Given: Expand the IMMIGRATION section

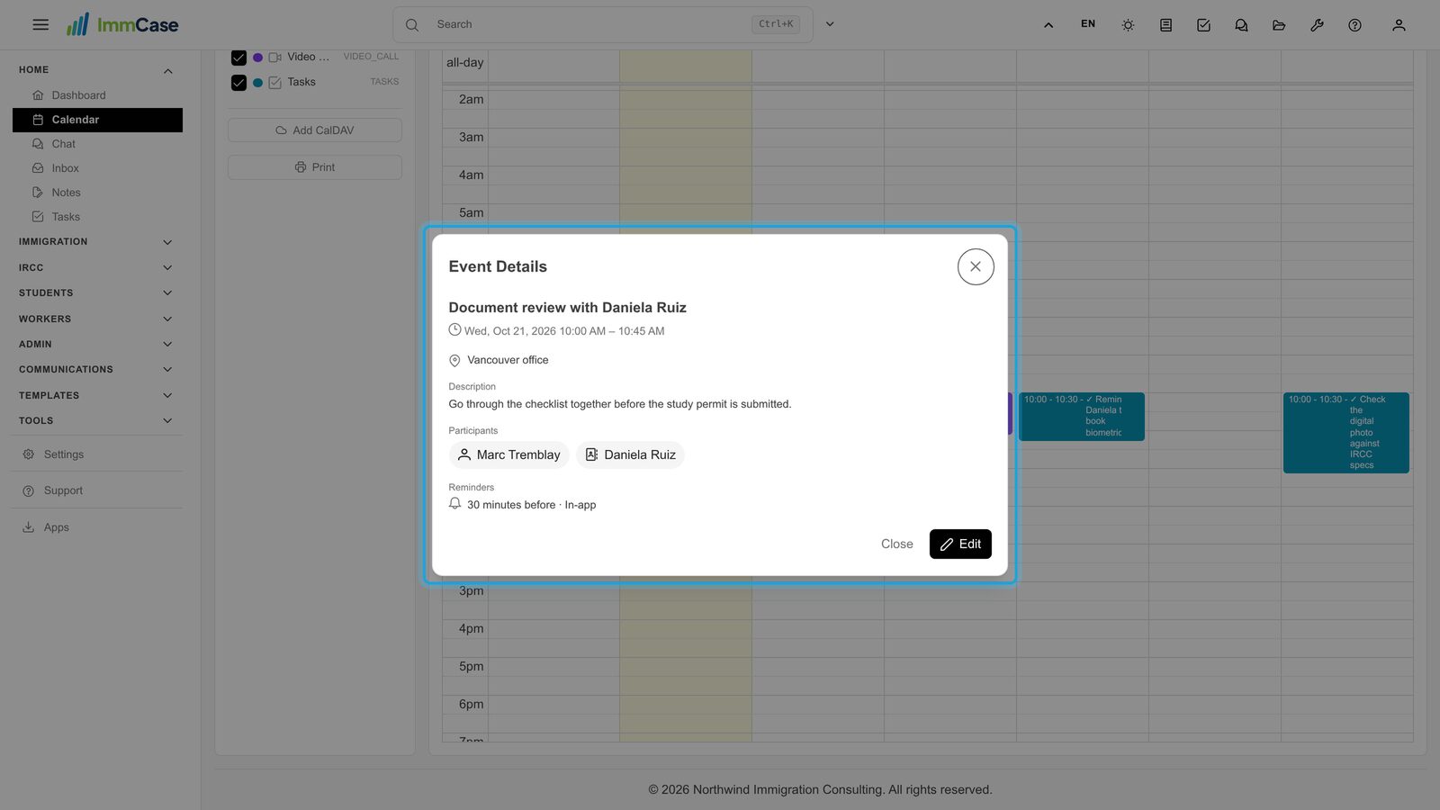Looking at the screenshot, I should 97,242.
